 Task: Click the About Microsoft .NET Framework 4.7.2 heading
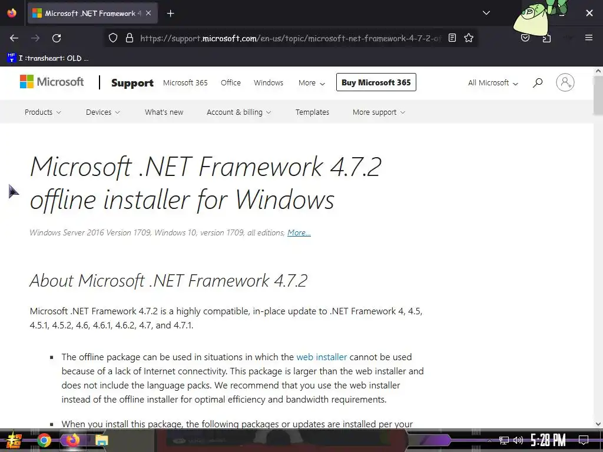point(168,281)
